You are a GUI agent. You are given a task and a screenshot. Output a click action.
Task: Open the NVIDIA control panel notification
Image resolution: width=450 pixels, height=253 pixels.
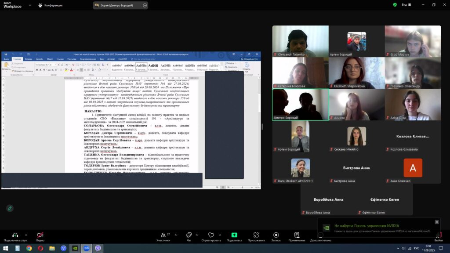pyautogui.click(x=379, y=228)
